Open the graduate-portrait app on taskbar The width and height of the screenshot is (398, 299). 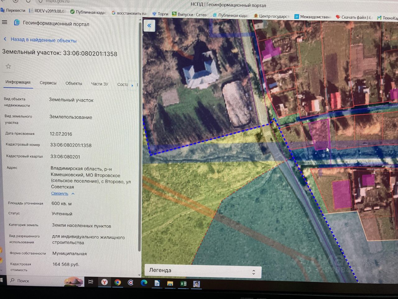(196, 284)
